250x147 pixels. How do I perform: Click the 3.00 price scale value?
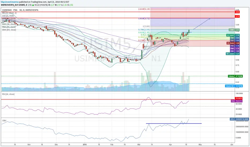point(237,25)
